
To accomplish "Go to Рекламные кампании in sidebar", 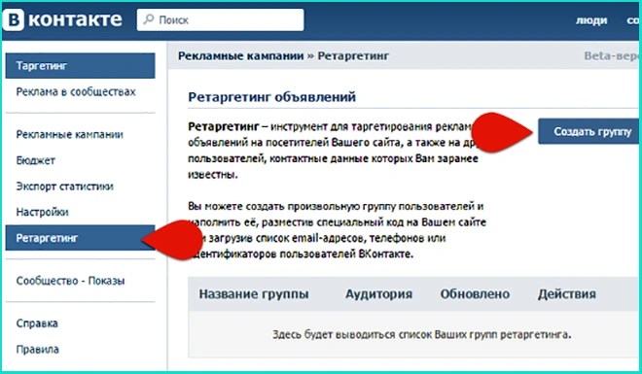I will pyautogui.click(x=70, y=134).
